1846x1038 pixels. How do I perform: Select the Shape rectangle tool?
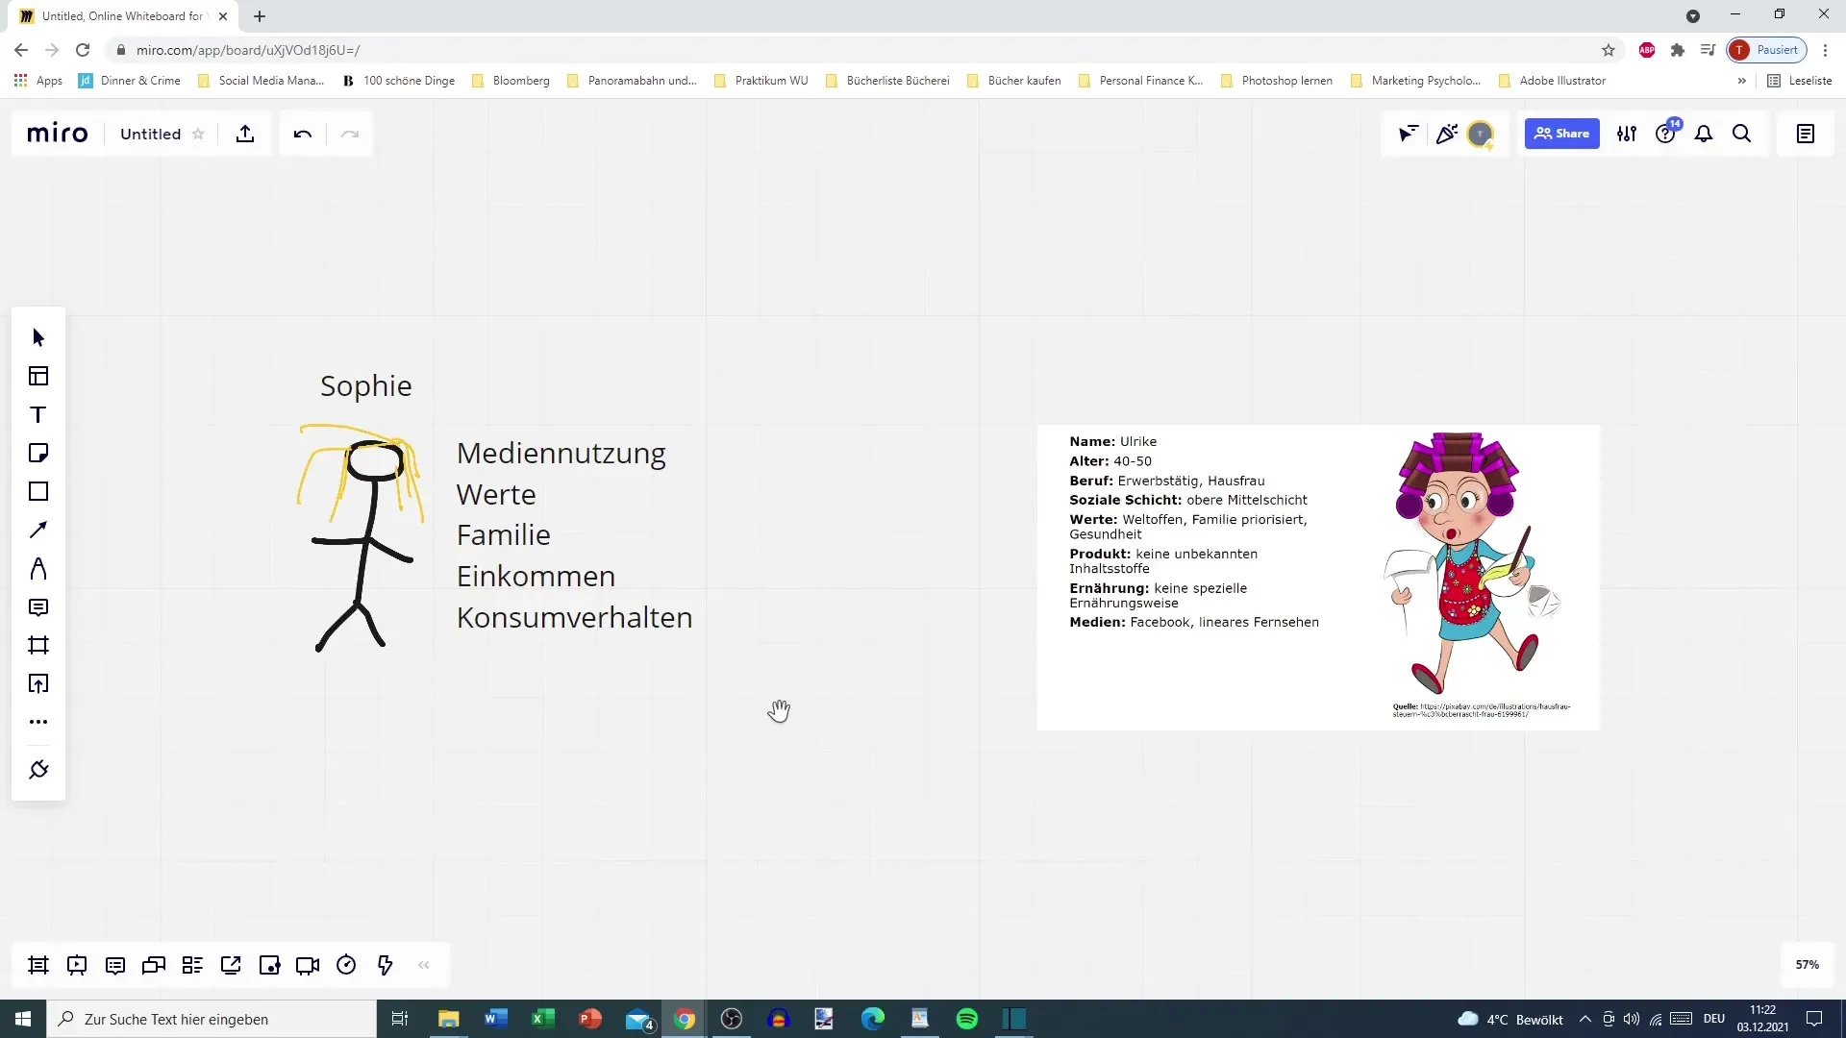(x=38, y=491)
